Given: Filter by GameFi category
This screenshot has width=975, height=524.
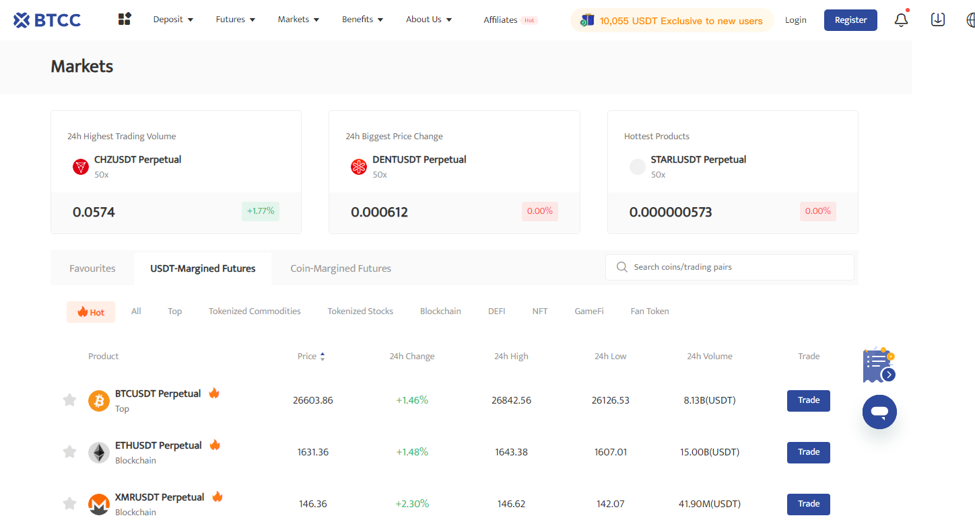Looking at the screenshot, I should pos(589,311).
